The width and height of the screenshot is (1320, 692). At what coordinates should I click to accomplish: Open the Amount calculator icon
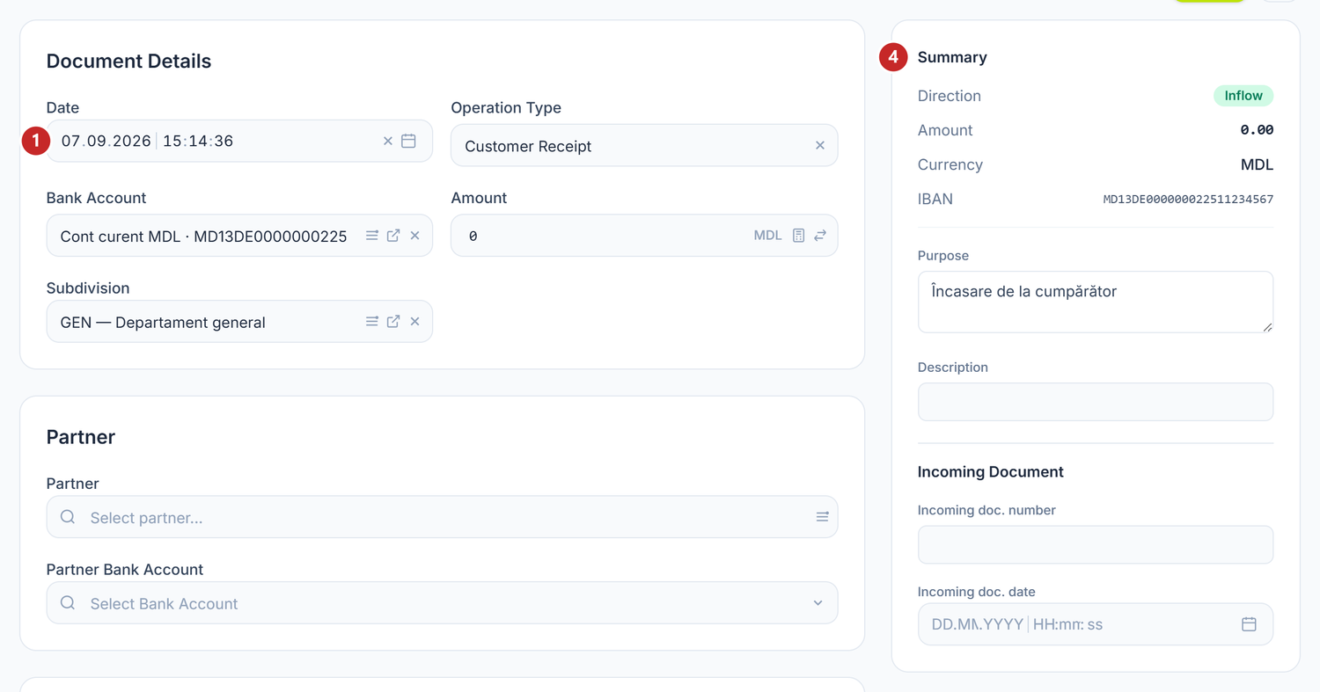point(798,236)
